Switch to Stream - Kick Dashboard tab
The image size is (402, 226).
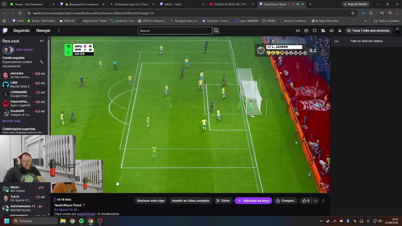32,4
